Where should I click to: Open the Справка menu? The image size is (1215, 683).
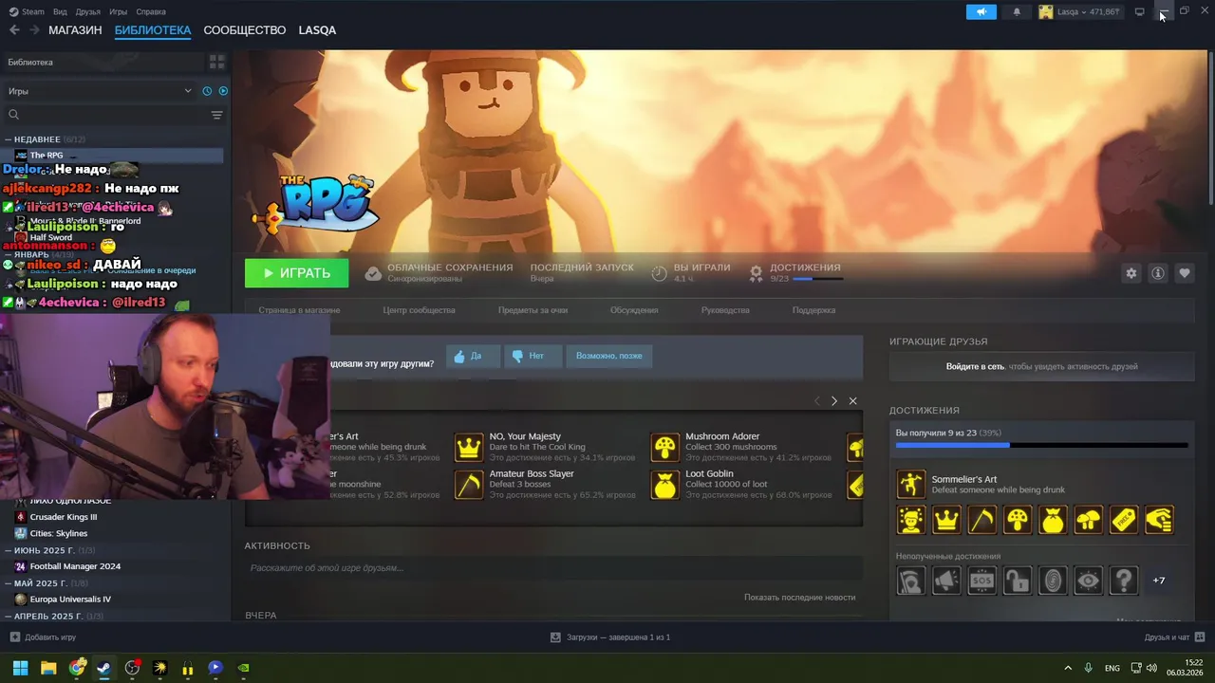(151, 11)
